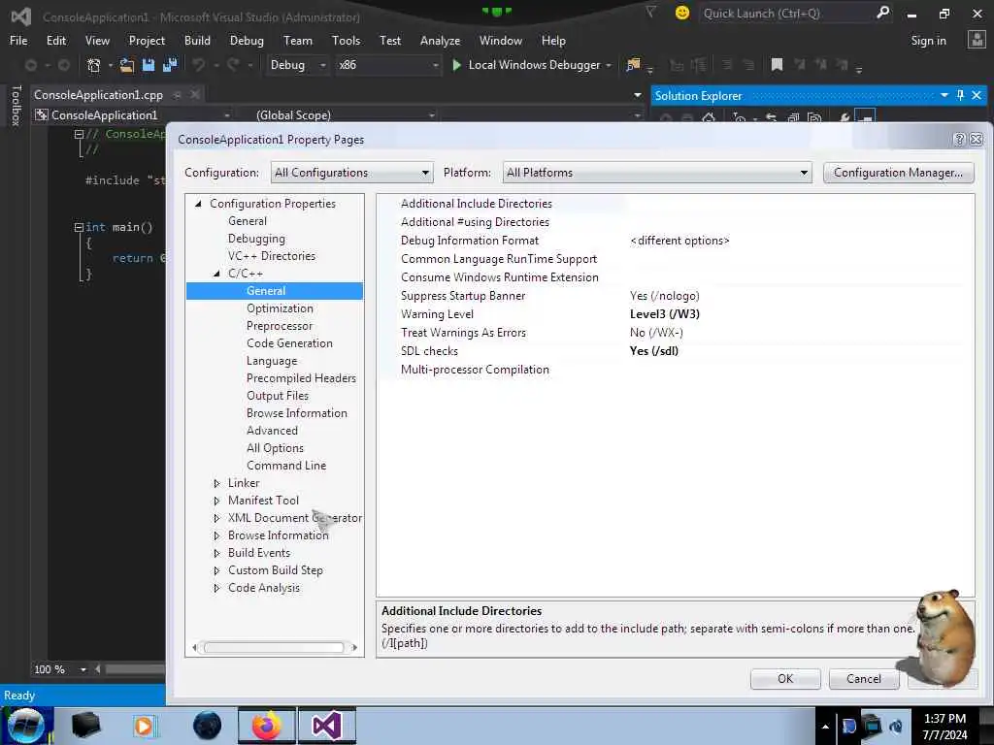Image resolution: width=994 pixels, height=745 pixels.
Task: Open the Build menu
Action: [x=197, y=40]
